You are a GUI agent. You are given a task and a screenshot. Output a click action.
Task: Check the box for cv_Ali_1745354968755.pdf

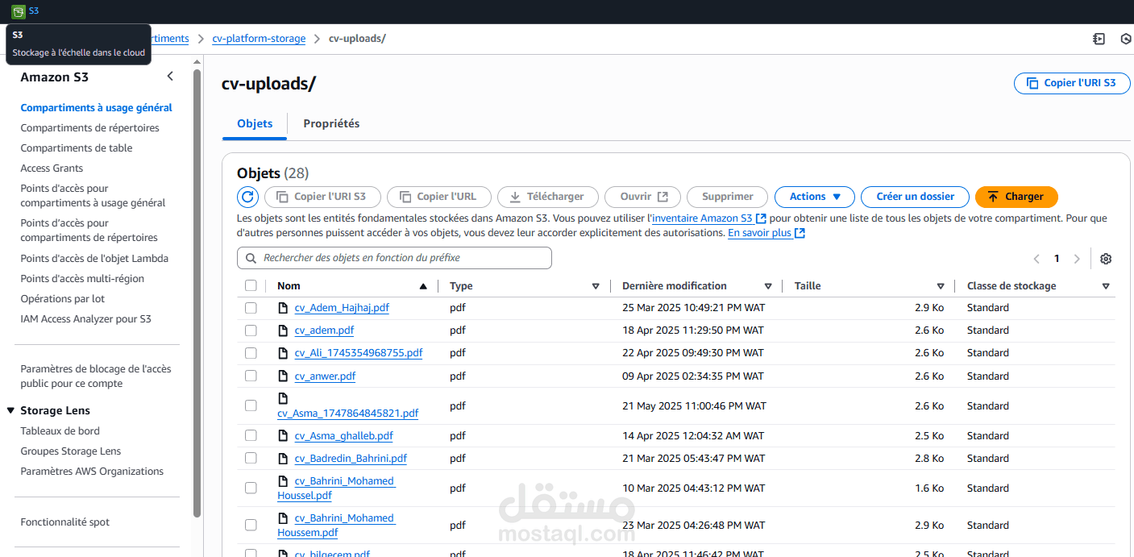tap(251, 353)
